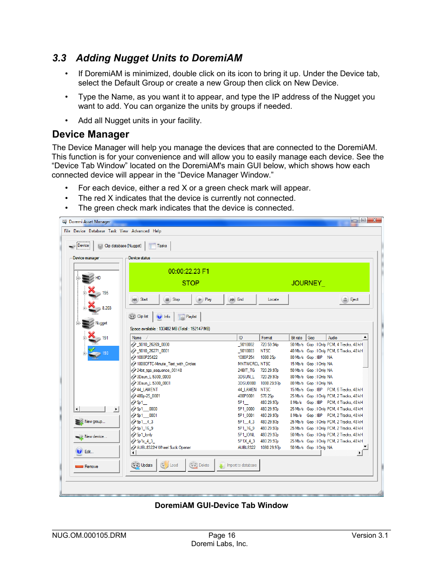Select the disconnected device 8.203 icon
The image size is (443, 574).
coord(94,307)
